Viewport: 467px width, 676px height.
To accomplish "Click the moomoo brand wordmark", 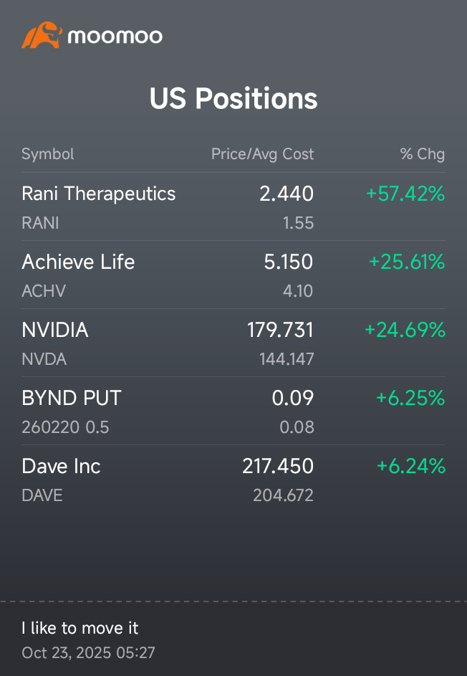I will [x=115, y=37].
